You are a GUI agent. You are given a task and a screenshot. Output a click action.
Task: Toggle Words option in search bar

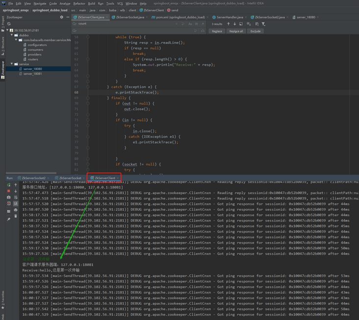tap(196, 24)
